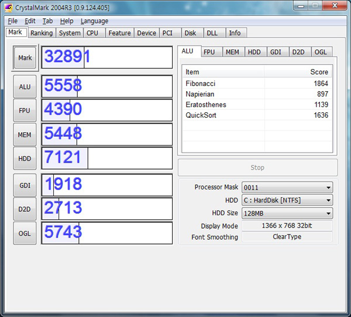This screenshot has width=351, height=317.
Task: Select the MEM results tab
Action: tap(233, 52)
